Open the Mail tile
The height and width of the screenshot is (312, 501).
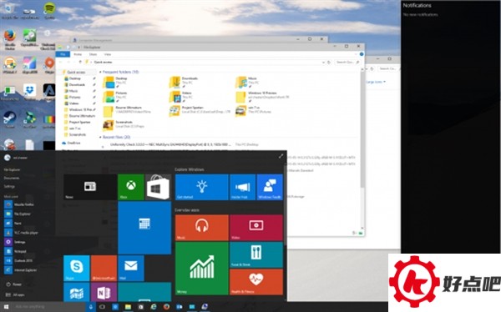click(131, 269)
